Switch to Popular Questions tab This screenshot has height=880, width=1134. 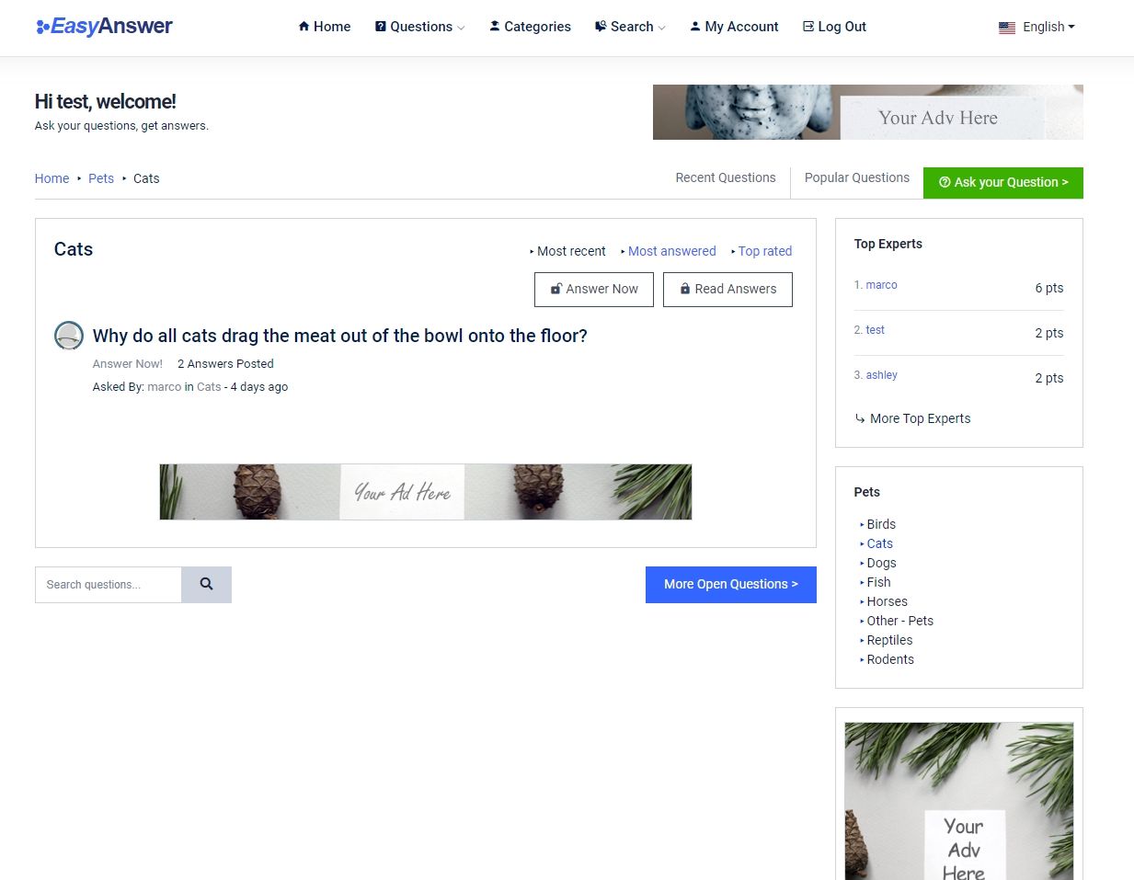click(857, 177)
